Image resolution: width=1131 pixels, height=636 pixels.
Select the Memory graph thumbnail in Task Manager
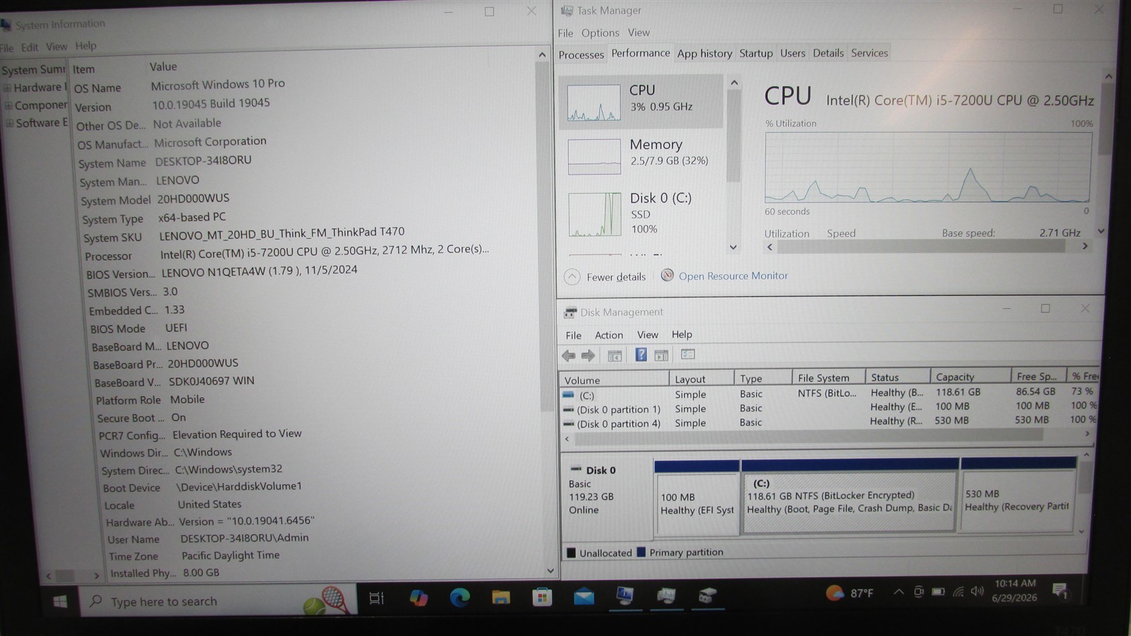click(594, 157)
